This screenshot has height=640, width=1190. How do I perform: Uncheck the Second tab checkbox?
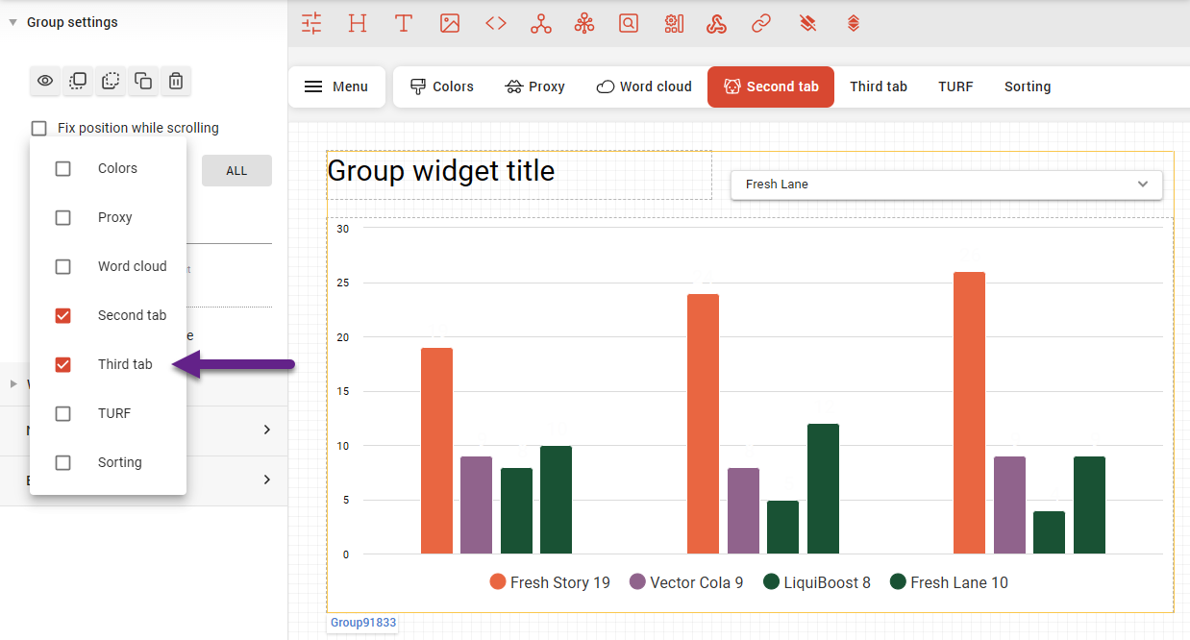tap(62, 314)
